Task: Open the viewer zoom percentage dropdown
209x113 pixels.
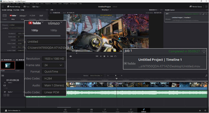Action: 53,10
